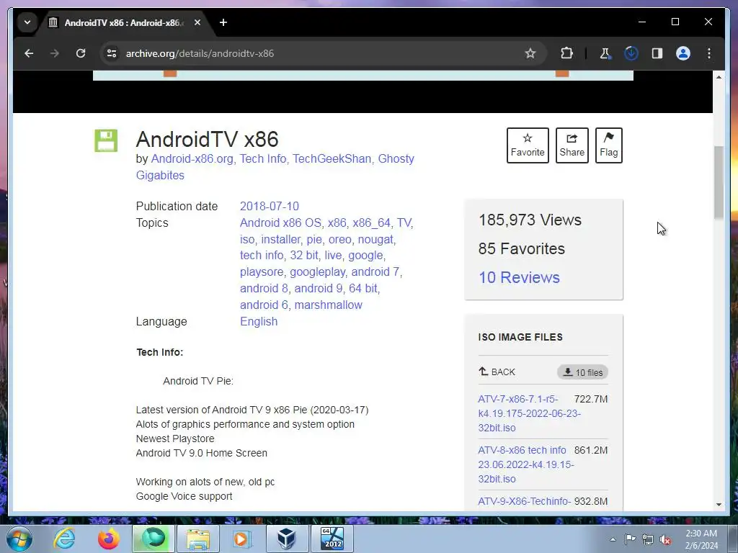Open site information icon in address bar

click(112, 53)
